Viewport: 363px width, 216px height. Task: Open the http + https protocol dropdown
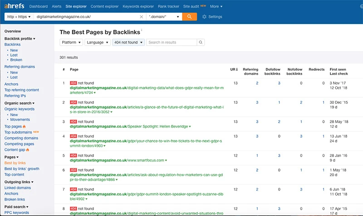(19, 17)
